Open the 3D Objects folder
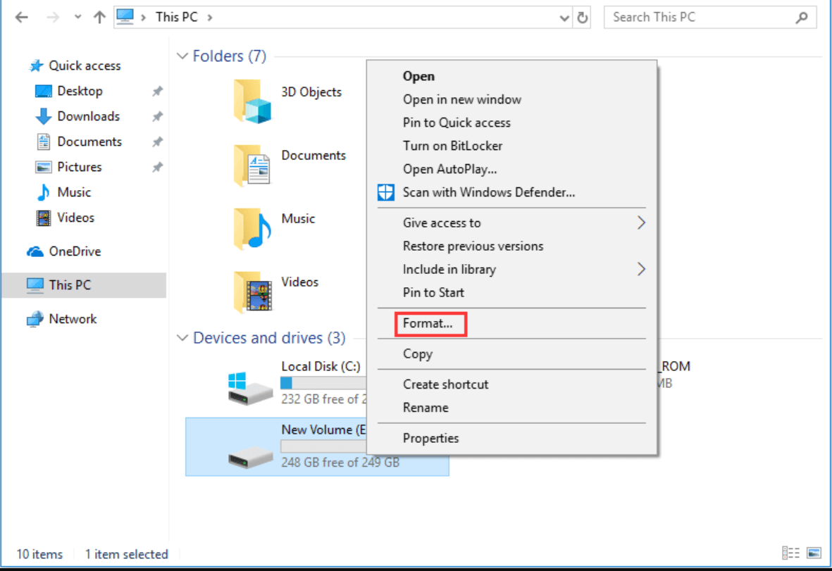Screen dimensions: 832x571 252,101
